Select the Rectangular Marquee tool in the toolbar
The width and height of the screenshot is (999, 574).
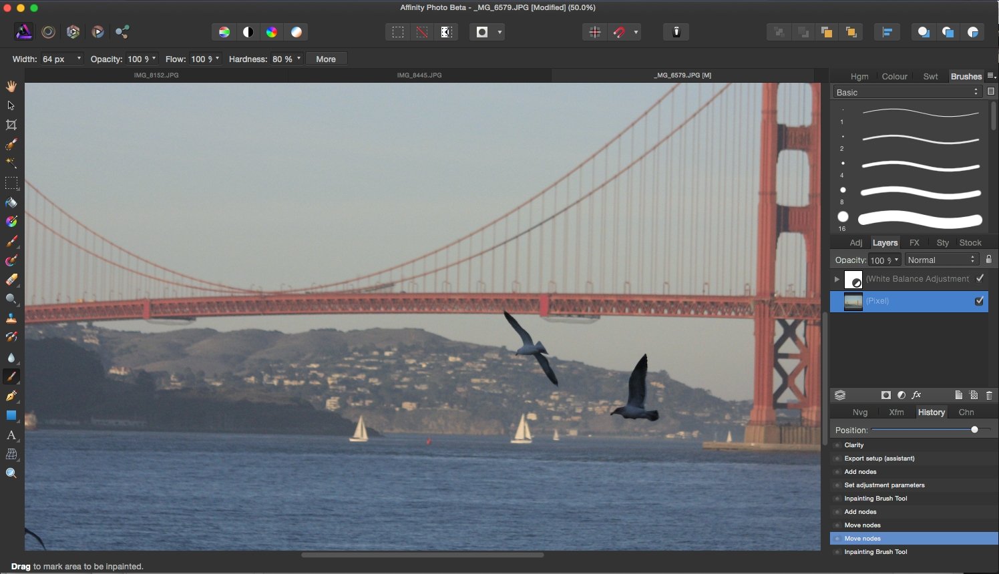(x=11, y=184)
